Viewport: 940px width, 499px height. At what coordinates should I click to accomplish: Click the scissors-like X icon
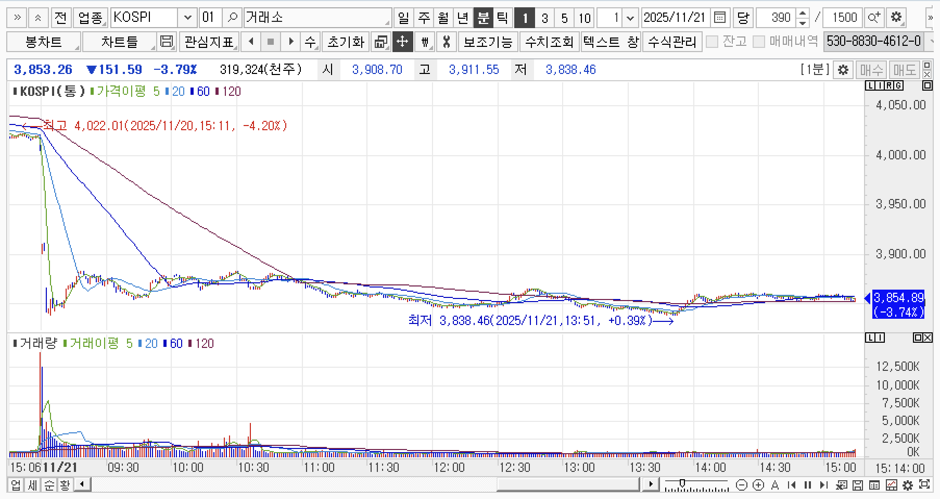click(447, 42)
